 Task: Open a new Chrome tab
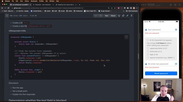pos(79,5)
